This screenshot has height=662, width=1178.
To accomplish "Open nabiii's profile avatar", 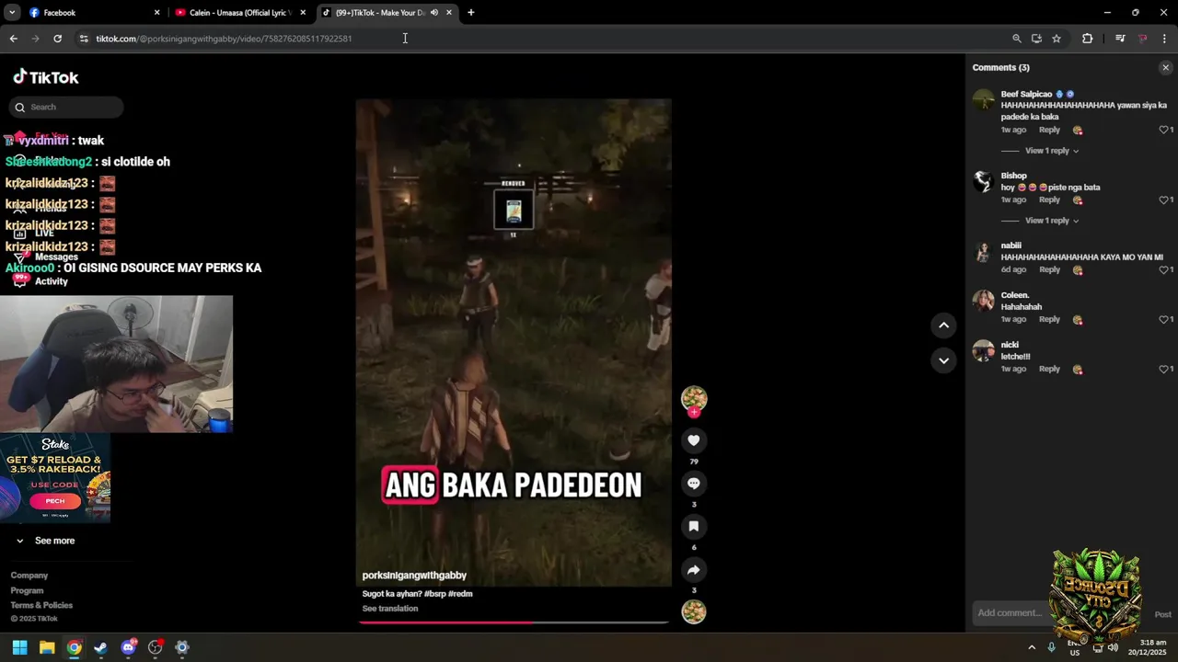I will (x=984, y=251).
